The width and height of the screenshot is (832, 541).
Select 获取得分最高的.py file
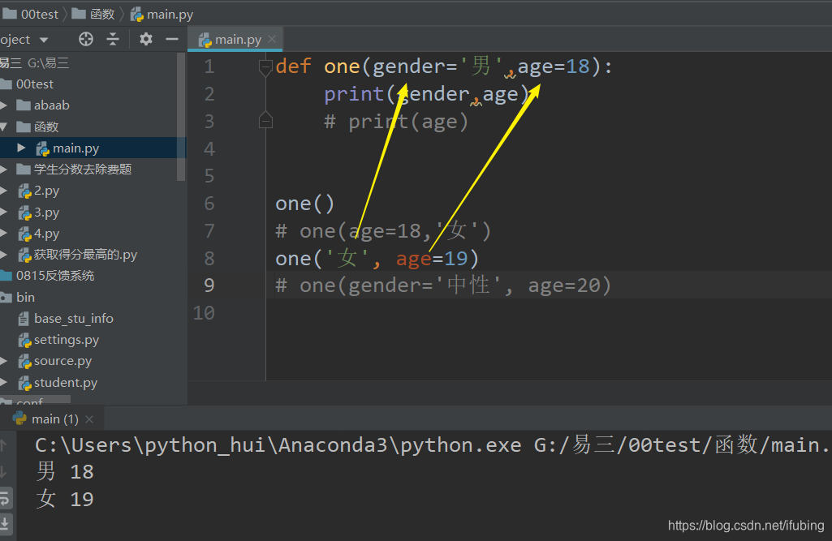[77, 255]
